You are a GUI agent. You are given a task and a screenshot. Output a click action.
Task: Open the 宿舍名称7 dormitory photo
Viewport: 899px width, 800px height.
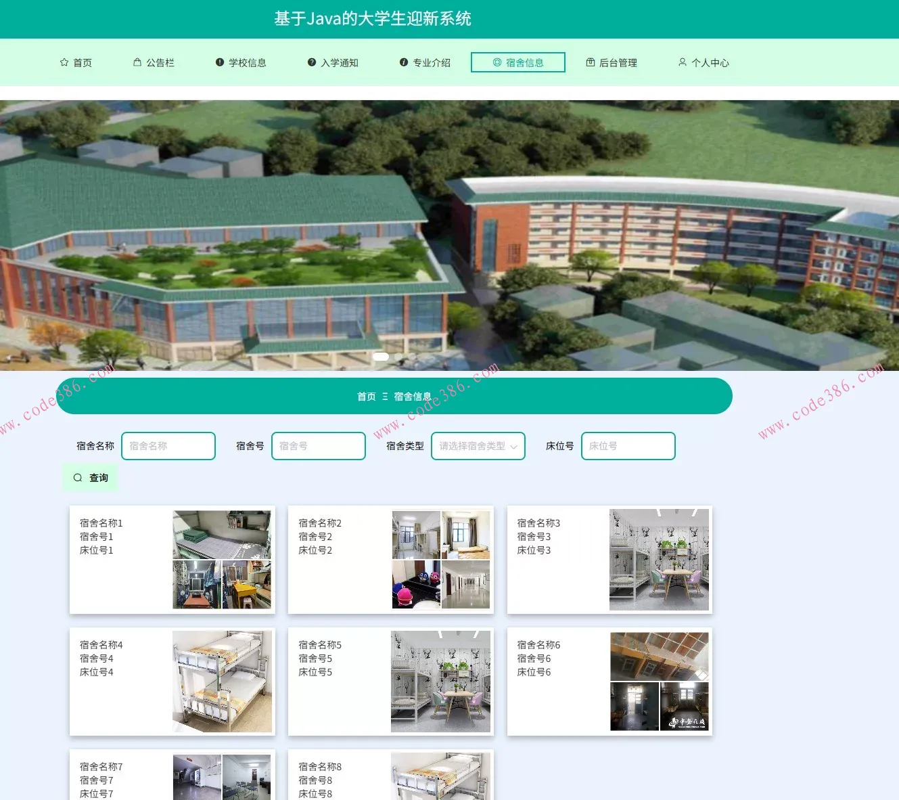point(222,777)
